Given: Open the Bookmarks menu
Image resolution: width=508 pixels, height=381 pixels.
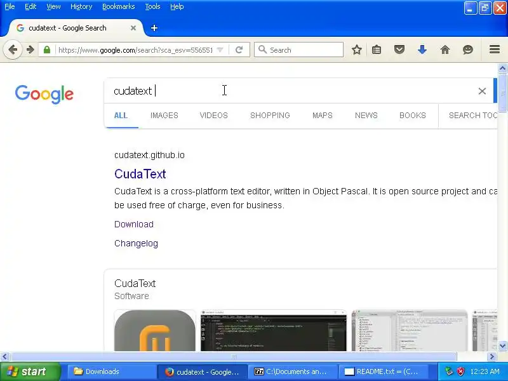Looking at the screenshot, I should [x=119, y=6].
